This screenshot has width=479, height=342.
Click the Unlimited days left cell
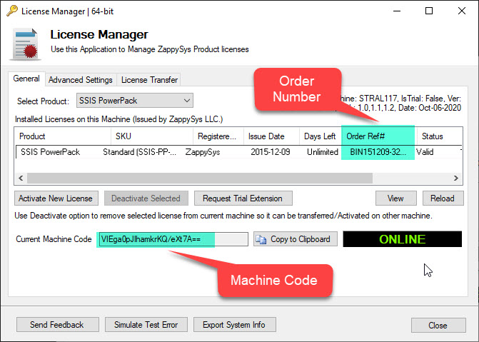[x=323, y=152]
